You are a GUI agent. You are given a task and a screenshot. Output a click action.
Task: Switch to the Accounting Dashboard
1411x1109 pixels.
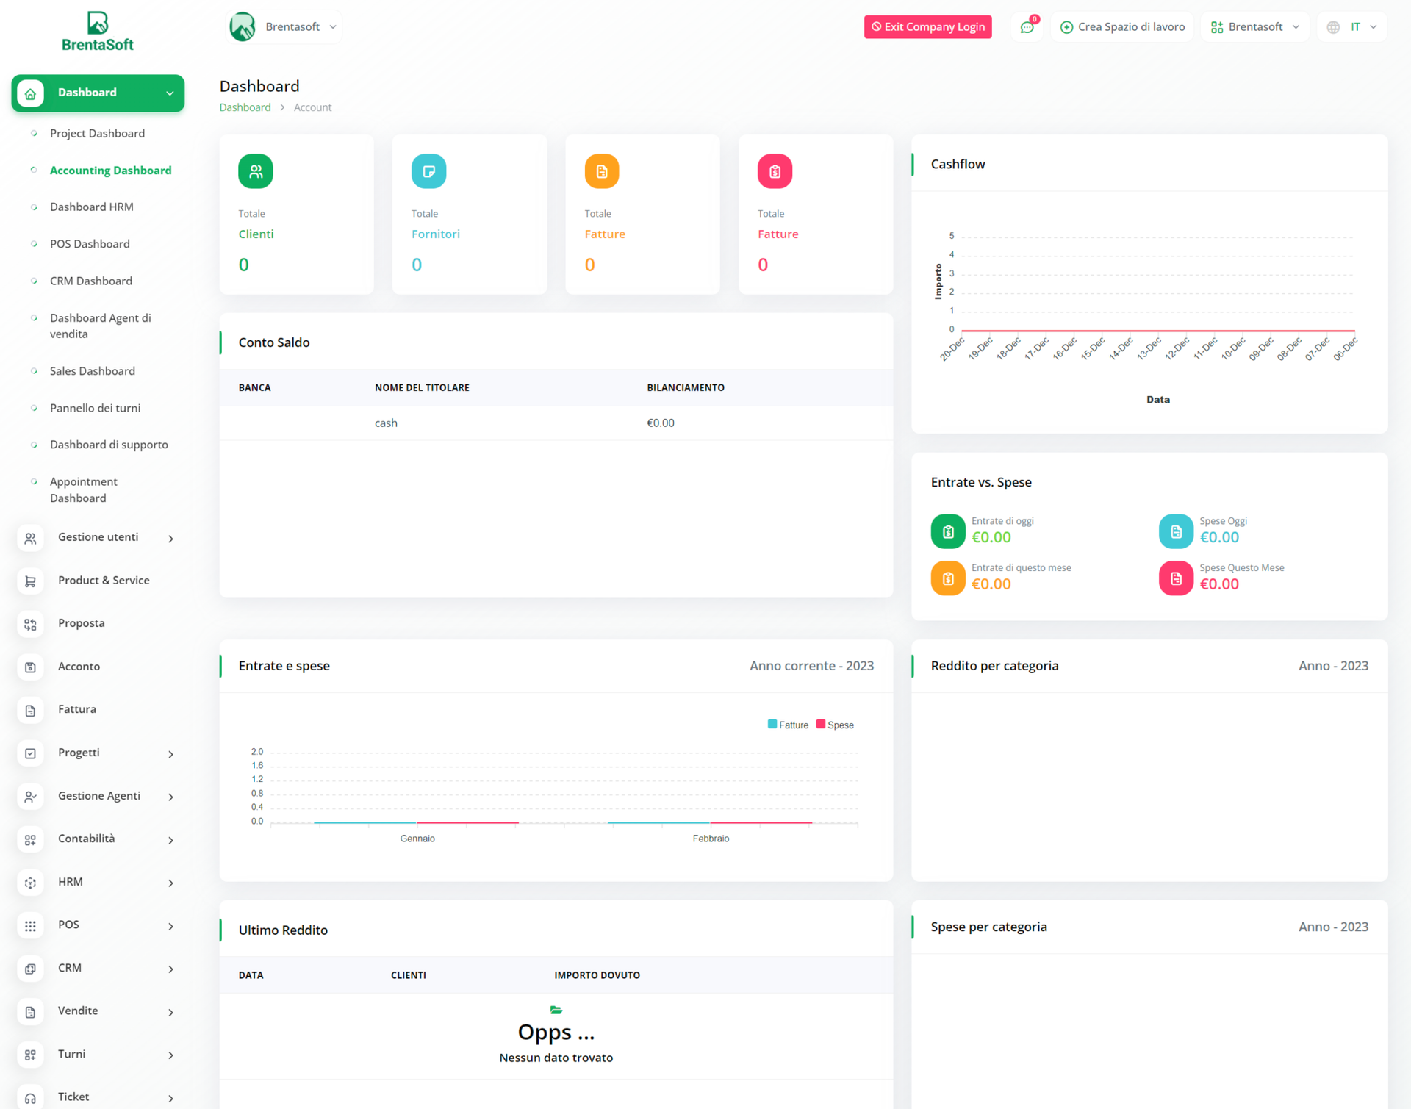click(110, 170)
